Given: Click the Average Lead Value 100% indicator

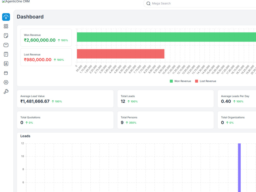Looking at the screenshot, I should click(57, 102).
